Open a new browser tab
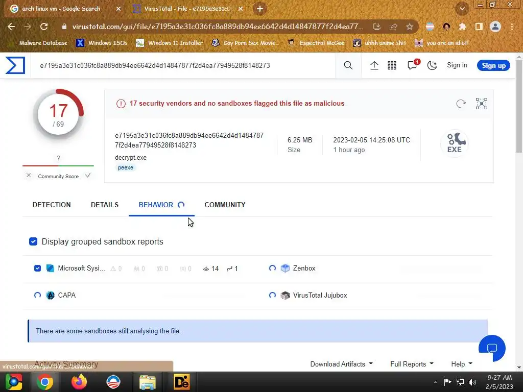Viewport: 523px width, 392px height. [x=260, y=9]
